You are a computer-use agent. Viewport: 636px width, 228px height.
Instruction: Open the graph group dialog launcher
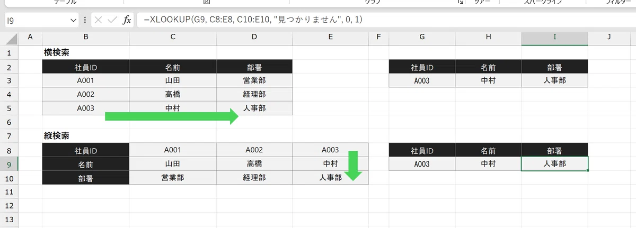pos(460,3)
